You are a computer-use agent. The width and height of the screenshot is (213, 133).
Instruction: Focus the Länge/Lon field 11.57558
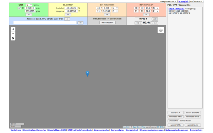coord(71,11)
